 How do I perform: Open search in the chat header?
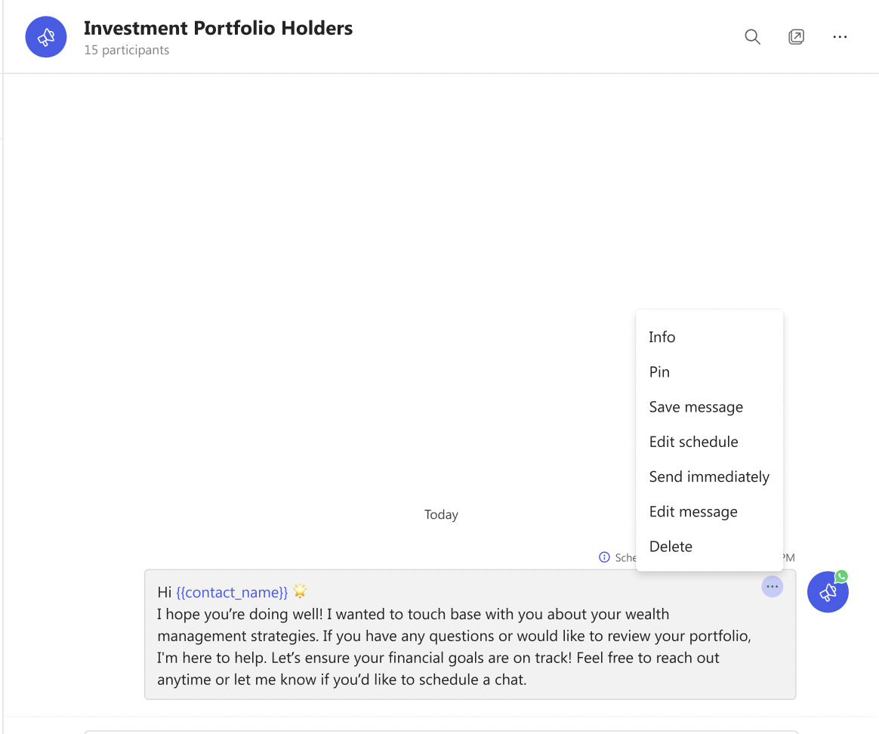752,36
